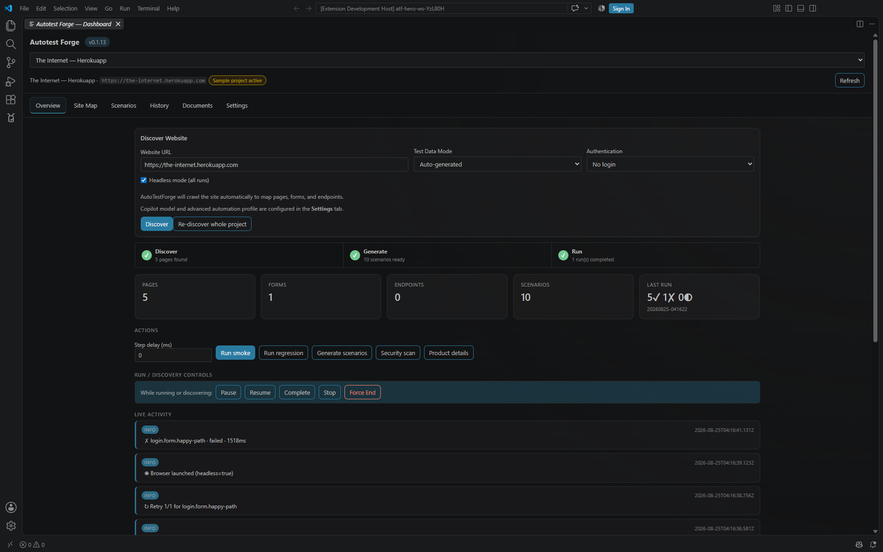Close the Autotest Forge Dashboard tab
This screenshot has width=883, height=552.
tap(118, 24)
